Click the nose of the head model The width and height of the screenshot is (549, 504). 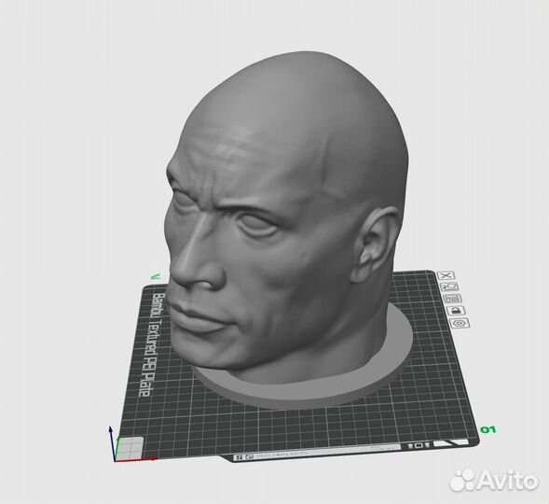pos(196,266)
